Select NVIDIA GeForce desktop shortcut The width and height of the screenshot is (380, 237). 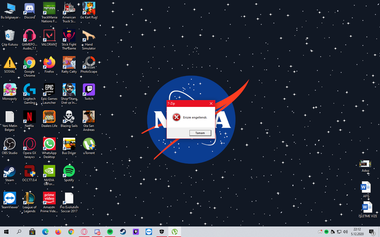(x=49, y=175)
